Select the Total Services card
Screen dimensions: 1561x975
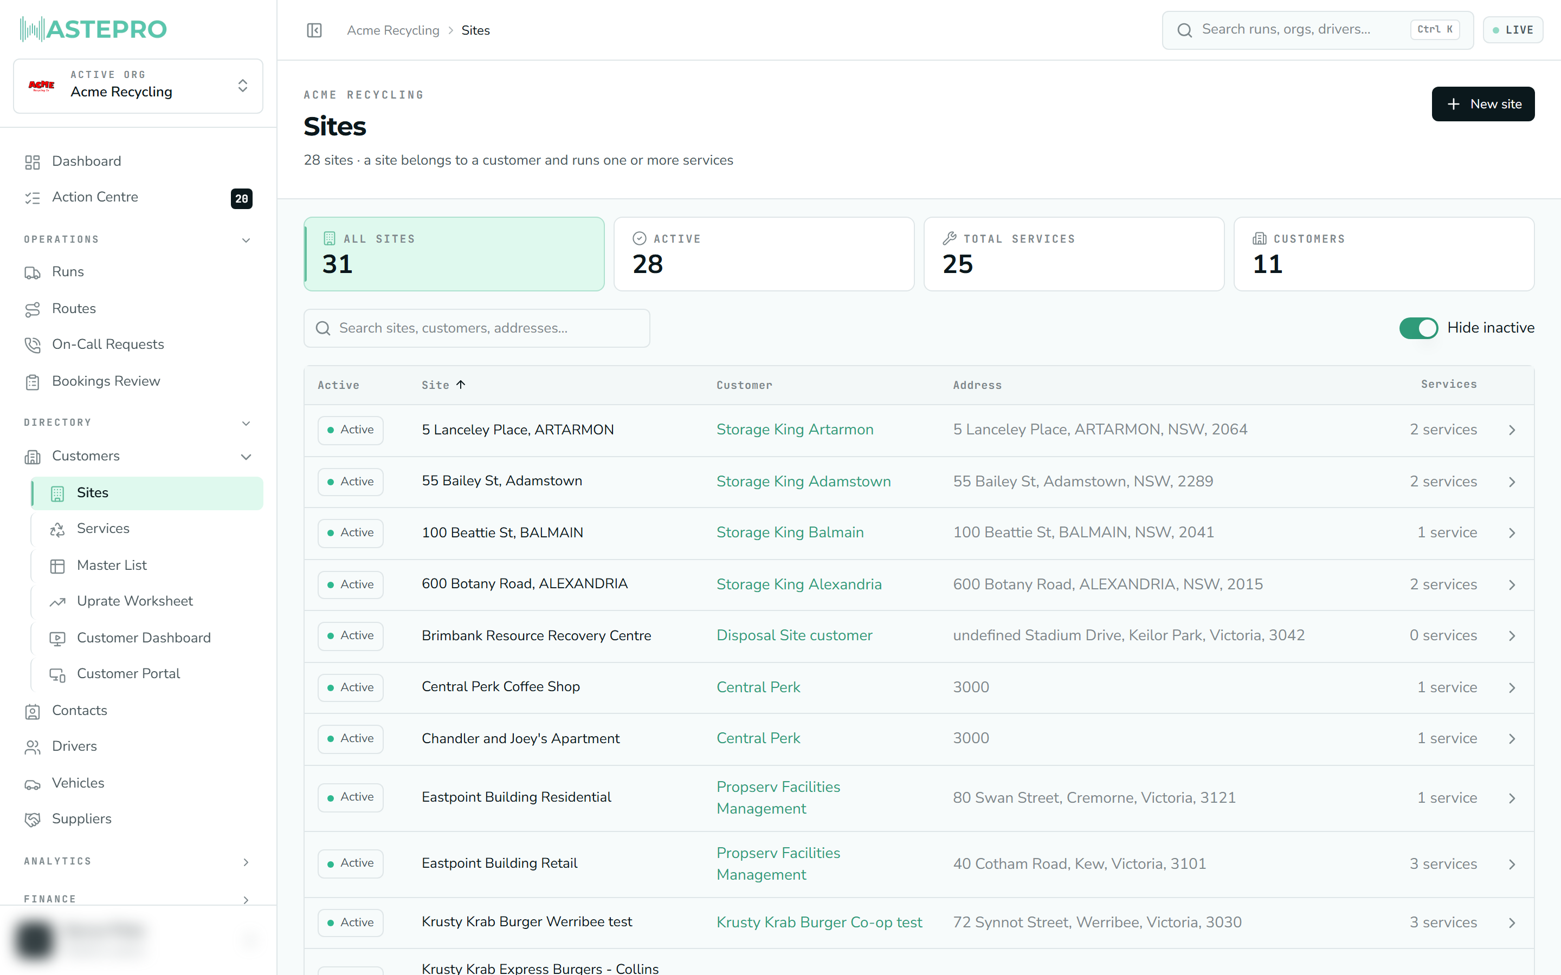click(1074, 254)
